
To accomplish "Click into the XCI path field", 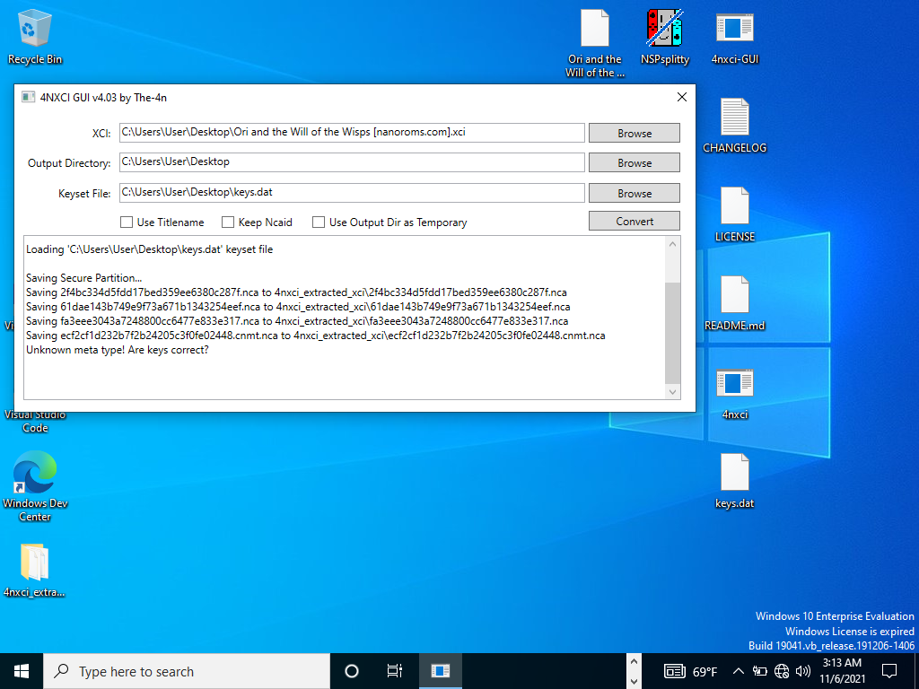I will coord(352,133).
